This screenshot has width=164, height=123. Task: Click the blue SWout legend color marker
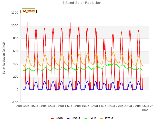68,118
